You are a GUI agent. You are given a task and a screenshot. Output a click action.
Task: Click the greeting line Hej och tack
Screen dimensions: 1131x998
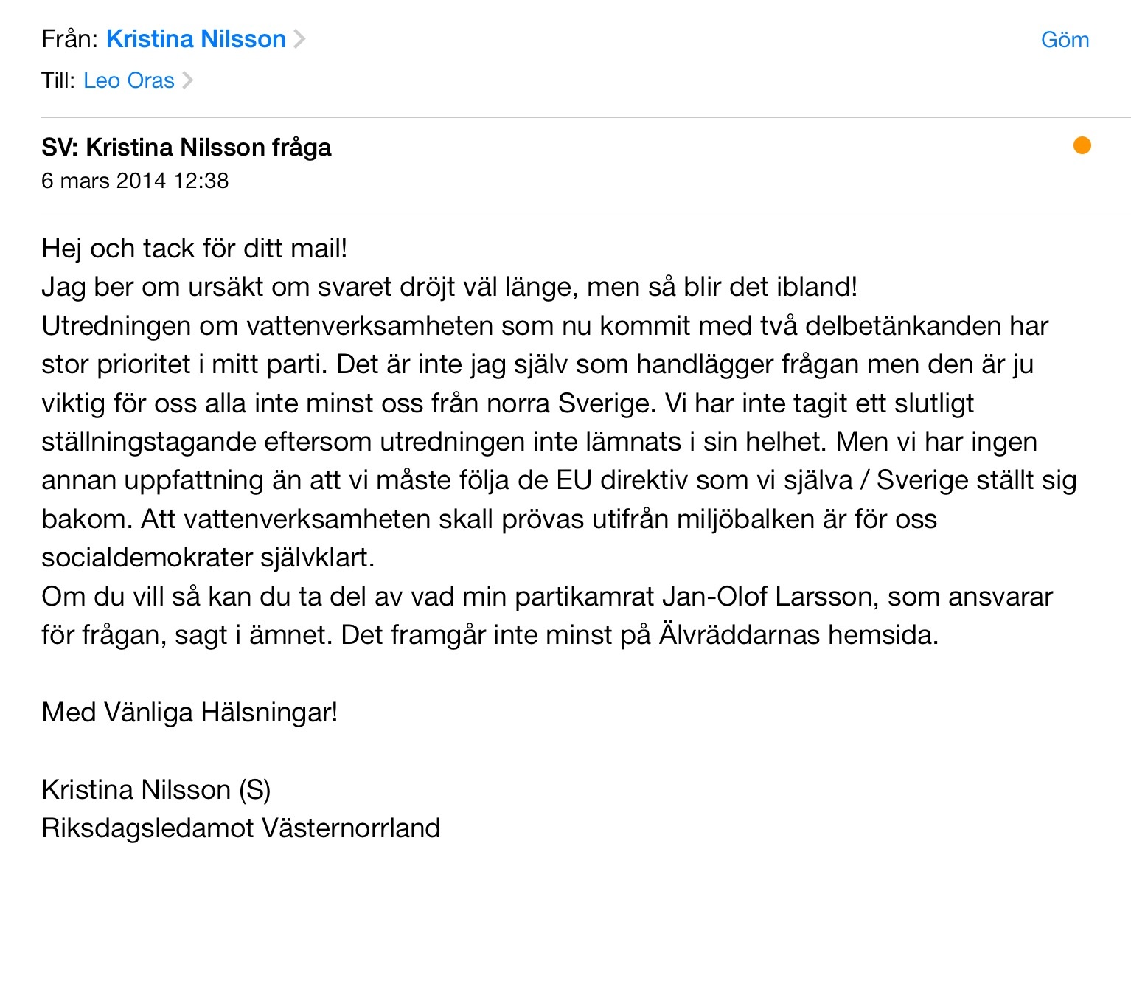tap(194, 249)
